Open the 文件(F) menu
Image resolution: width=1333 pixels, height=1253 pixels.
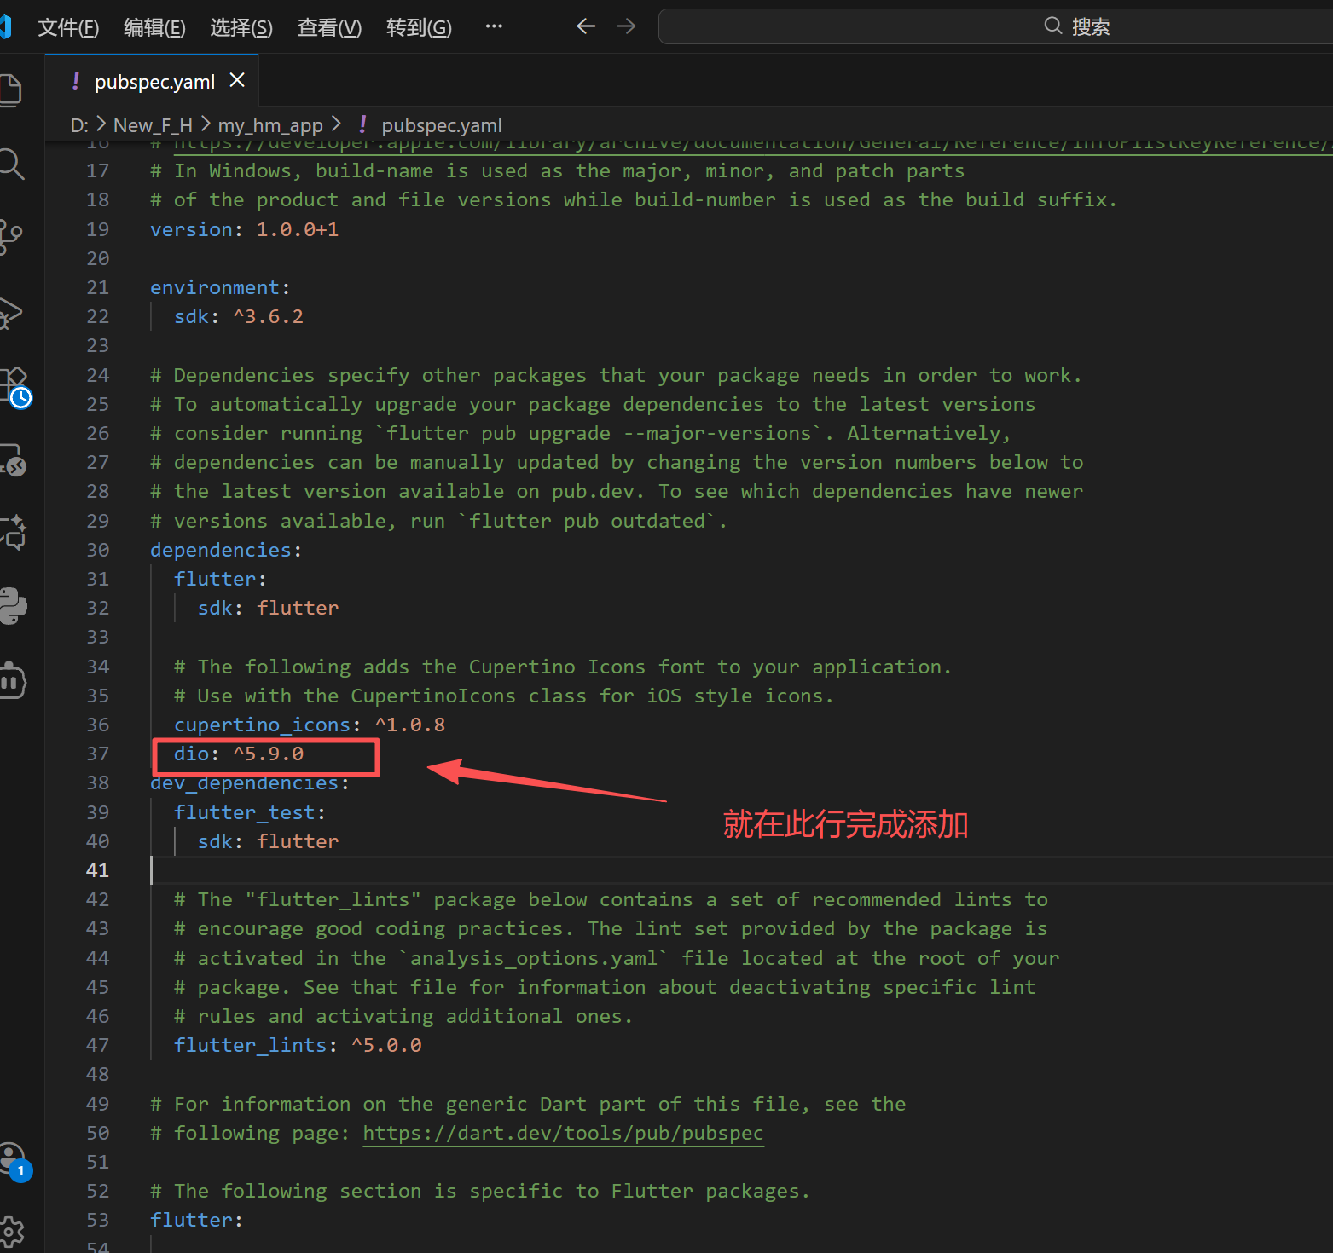(68, 27)
